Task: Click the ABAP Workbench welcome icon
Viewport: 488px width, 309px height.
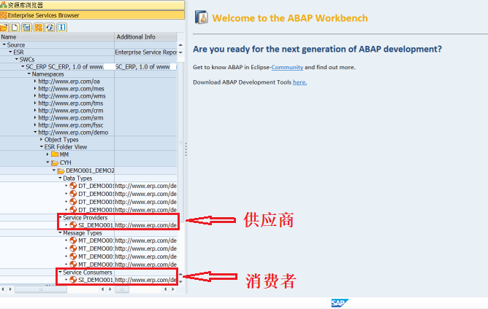Action: click(x=202, y=17)
